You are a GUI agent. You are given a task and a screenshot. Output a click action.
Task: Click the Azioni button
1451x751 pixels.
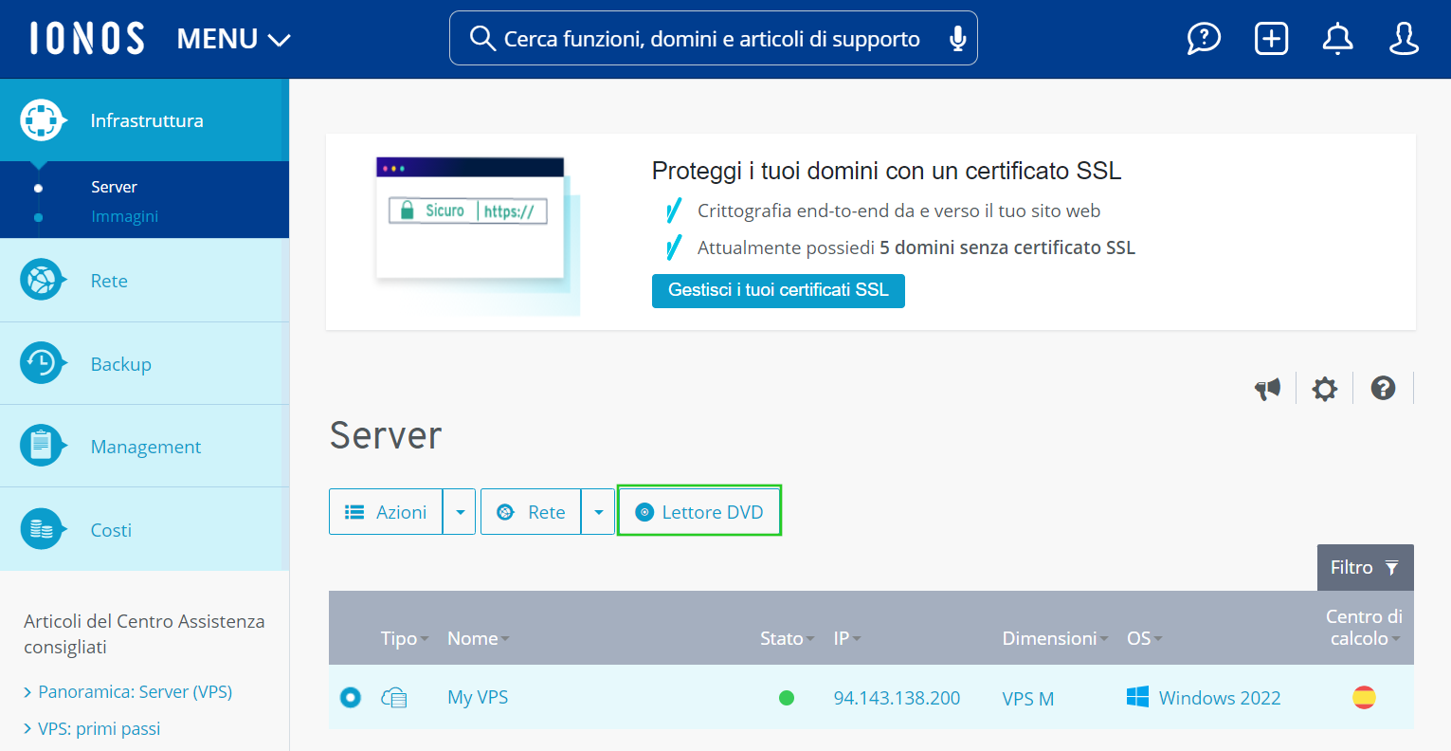tap(386, 512)
